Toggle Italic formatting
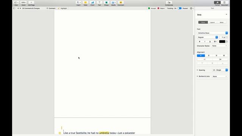Viewport: 242px width, 136px height. click(x=205, y=42)
